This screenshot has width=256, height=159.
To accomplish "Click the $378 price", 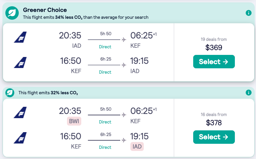I will click(214, 123).
